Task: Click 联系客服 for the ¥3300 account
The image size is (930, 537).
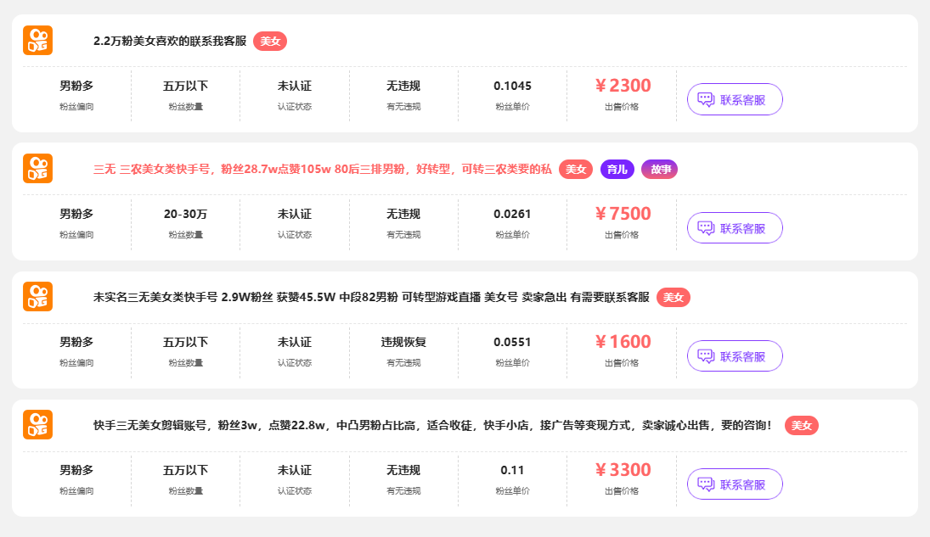Action: pos(735,484)
